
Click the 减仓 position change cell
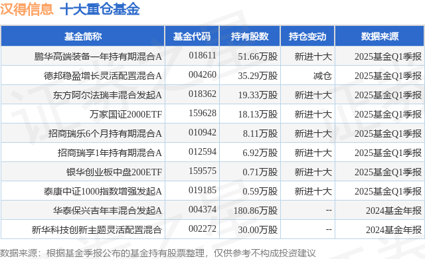tap(323, 76)
